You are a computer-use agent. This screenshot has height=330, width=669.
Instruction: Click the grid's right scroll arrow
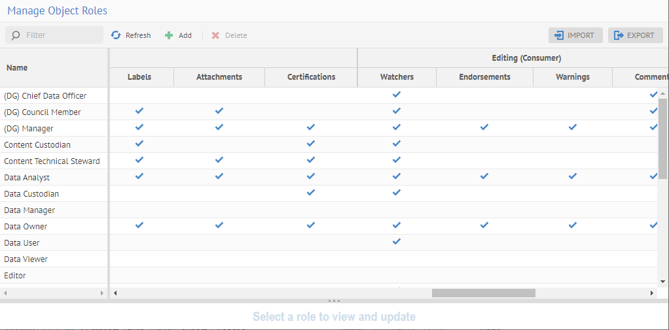click(x=651, y=293)
